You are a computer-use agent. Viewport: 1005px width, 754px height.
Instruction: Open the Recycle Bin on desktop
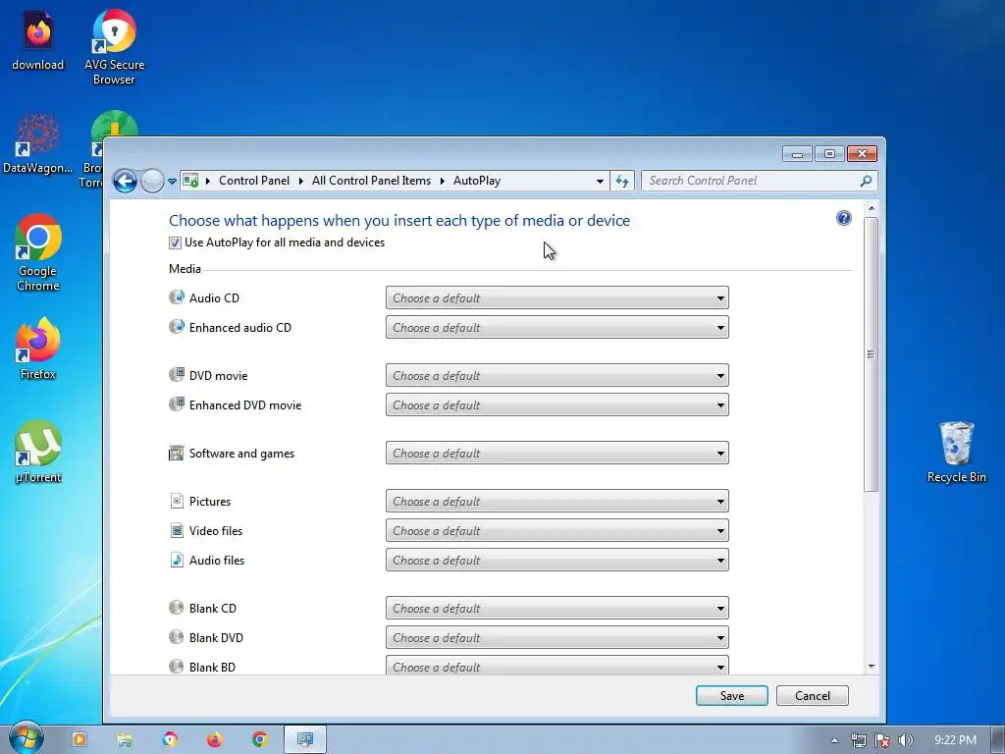[956, 452]
